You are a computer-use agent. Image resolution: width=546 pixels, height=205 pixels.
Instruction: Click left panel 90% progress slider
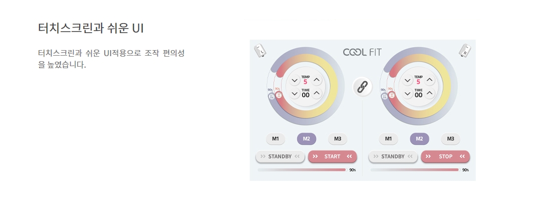(302, 170)
